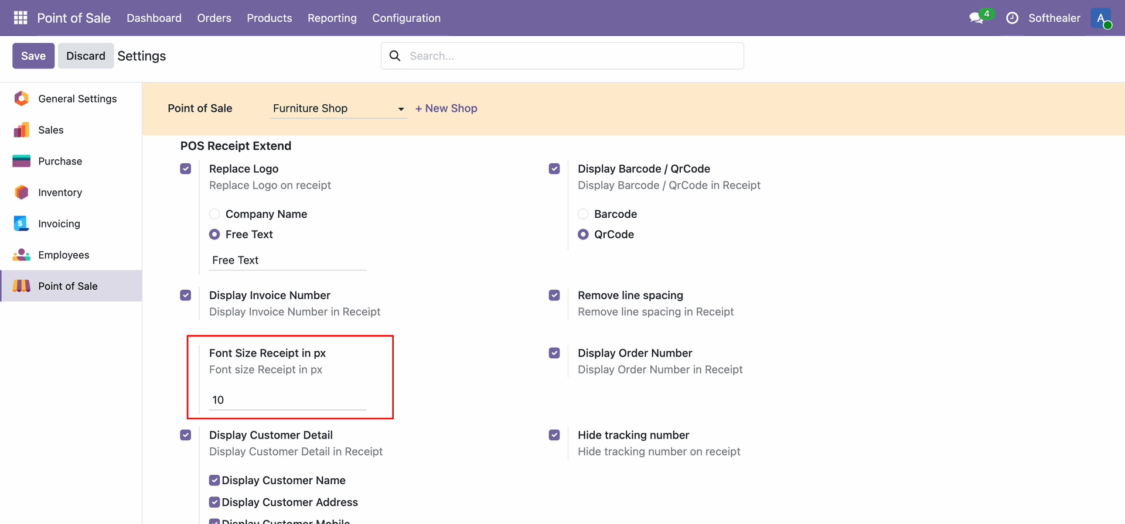Screen dimensions: 1125x524
Task: Click the + New Shop link
Action: tap(446, 108)
